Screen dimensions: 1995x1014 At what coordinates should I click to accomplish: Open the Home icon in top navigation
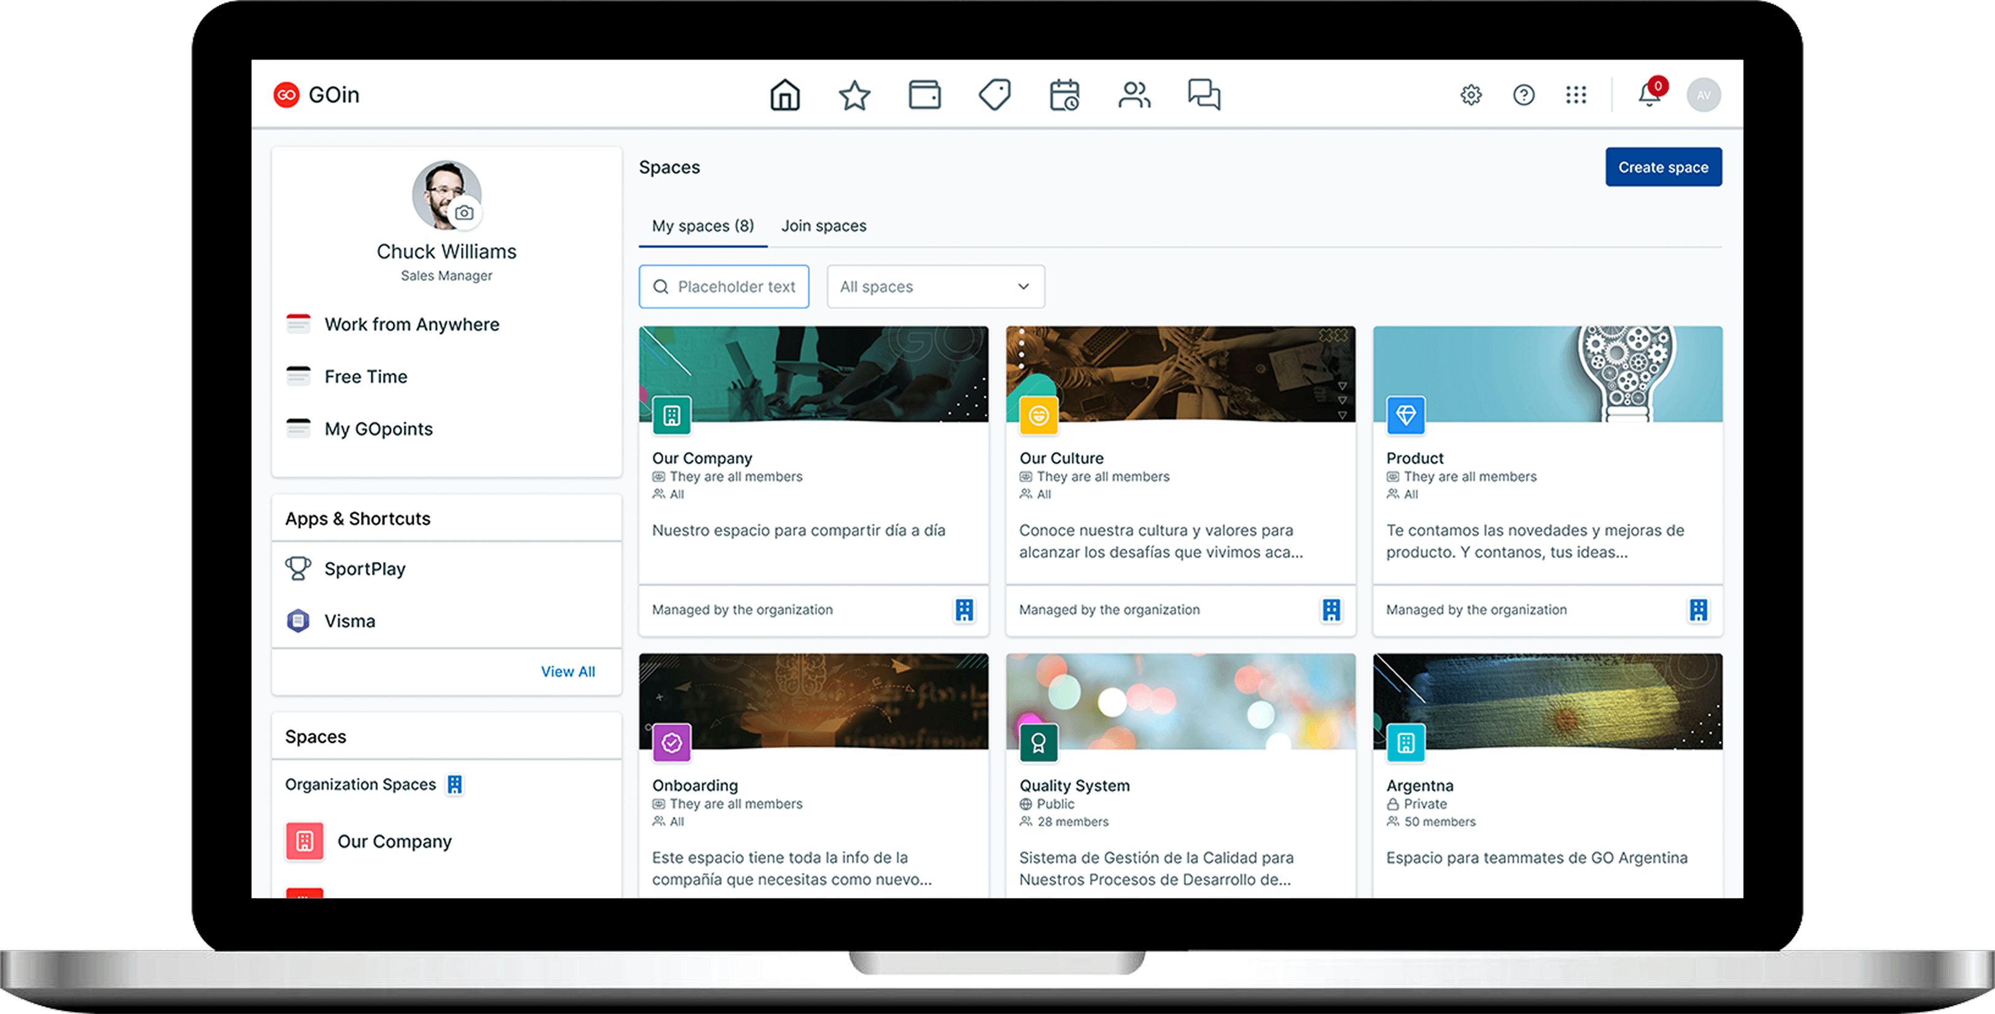point(784,95)
